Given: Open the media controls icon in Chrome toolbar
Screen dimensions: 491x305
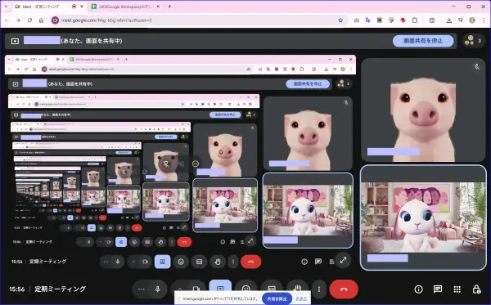Looking at the screenshot, I should click(460, 20).
